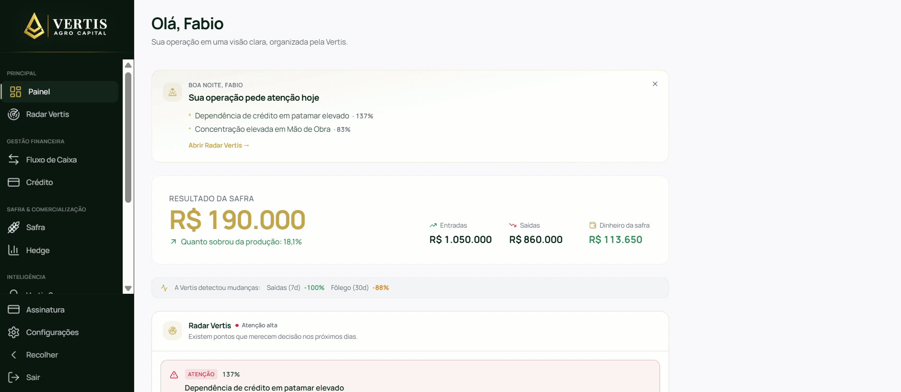Open the Painel menu item
Screen dimensions: 901x392
(59, 92)
